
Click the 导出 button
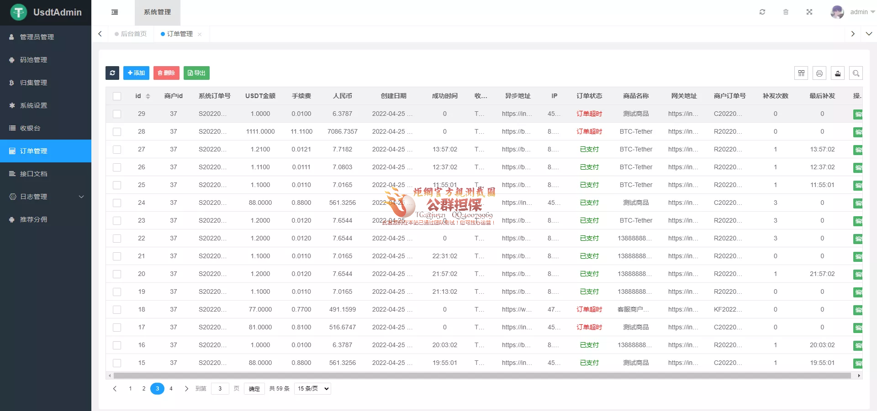click(196, 73)
